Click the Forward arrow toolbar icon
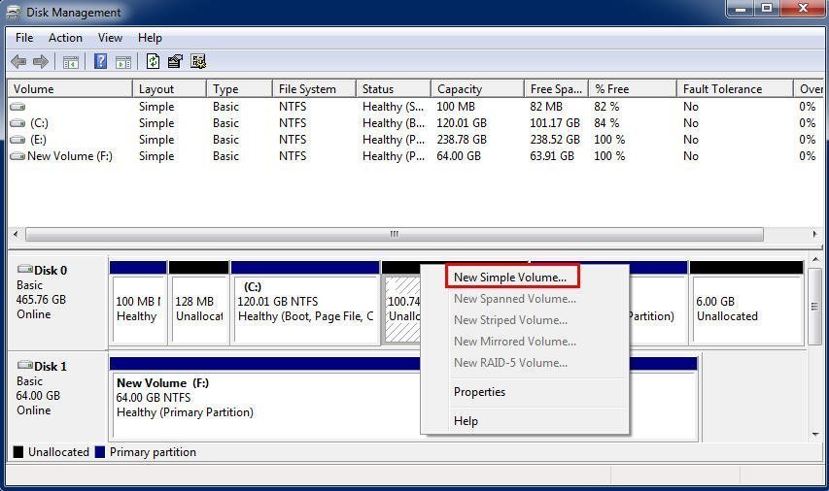The width and height of the screenshot is (829, 491). [x=41, y=62]
